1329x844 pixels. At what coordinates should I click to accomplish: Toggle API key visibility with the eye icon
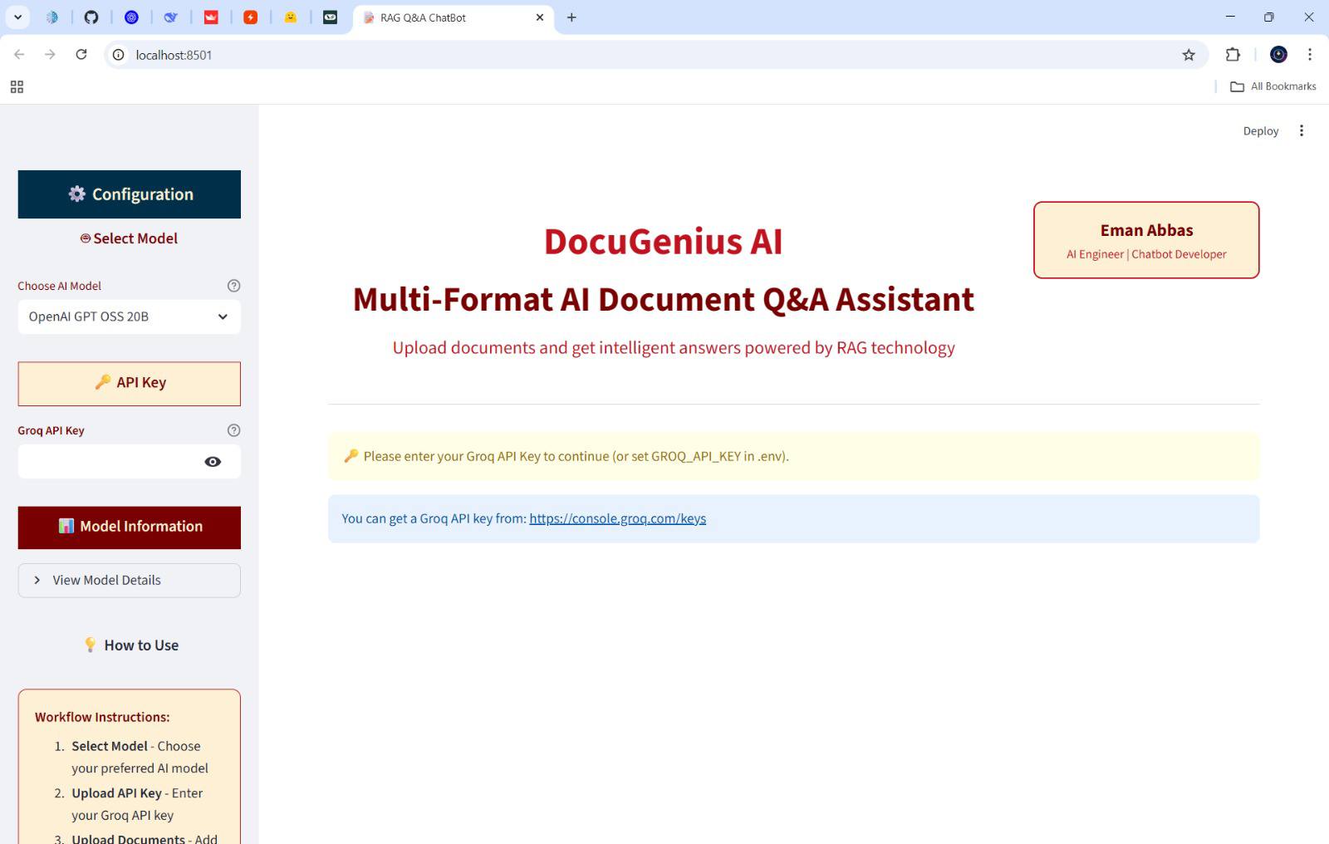click(213, 462)
